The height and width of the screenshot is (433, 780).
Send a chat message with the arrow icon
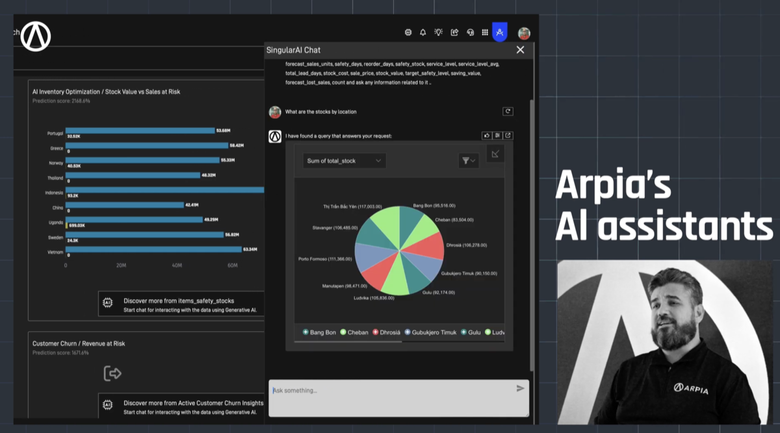pos(520,388)
